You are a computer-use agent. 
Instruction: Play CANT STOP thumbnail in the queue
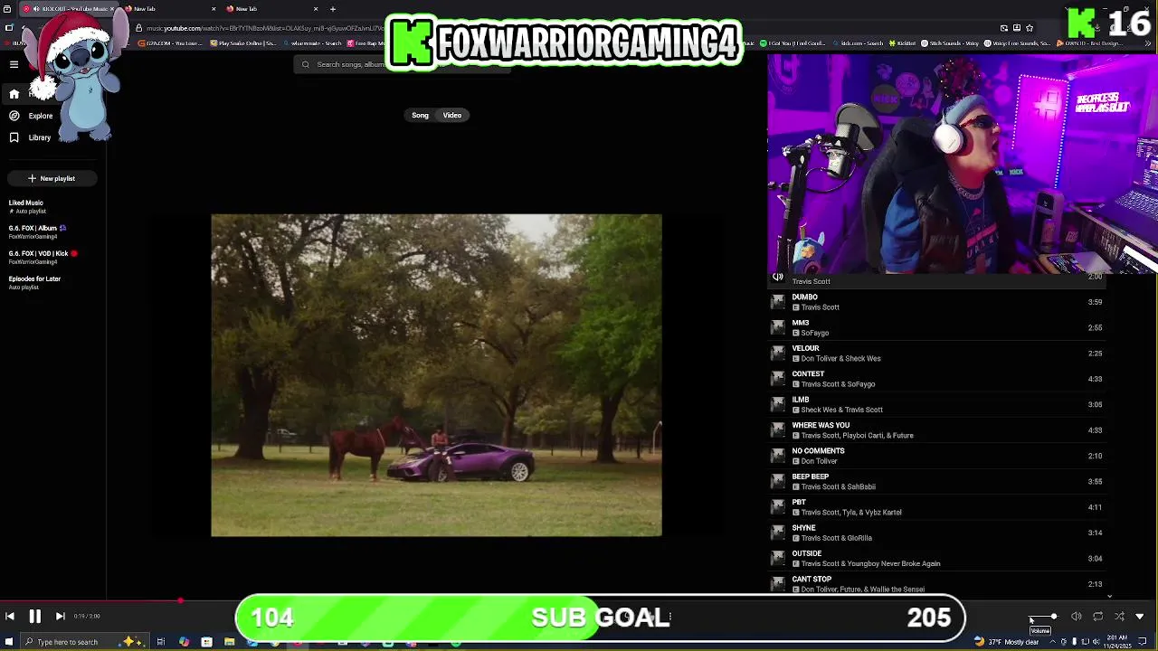click(x=778, y=584)
